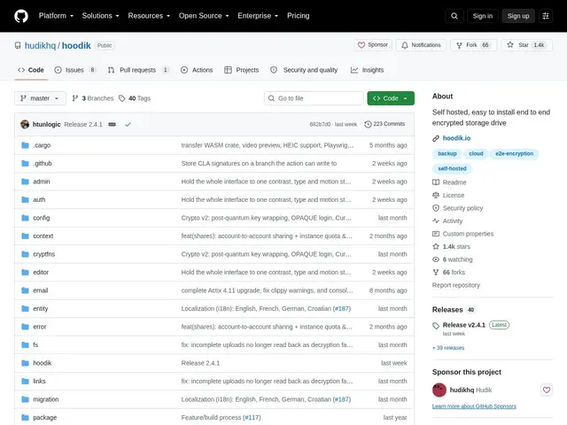Open the Solutions dropdown menu
This screenshot has width=567, height=425.
(x=100, y=16)
